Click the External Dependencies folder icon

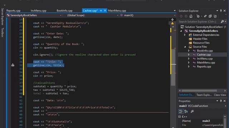pyautogui.click(x=190, y=35)
